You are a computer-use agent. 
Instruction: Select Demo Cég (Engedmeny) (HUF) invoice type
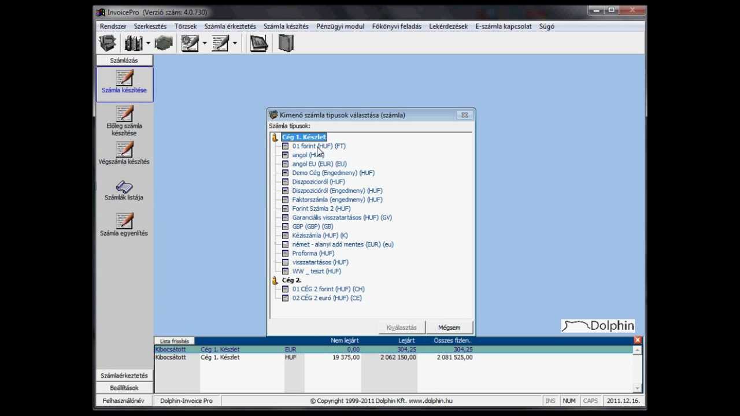pos(334,173)
